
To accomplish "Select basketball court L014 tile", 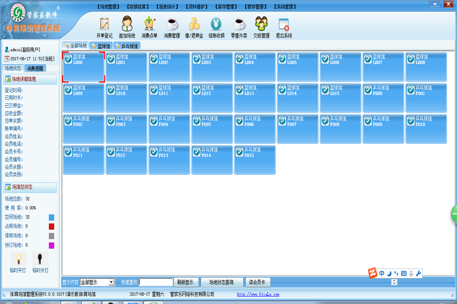I will pos(298,98).
